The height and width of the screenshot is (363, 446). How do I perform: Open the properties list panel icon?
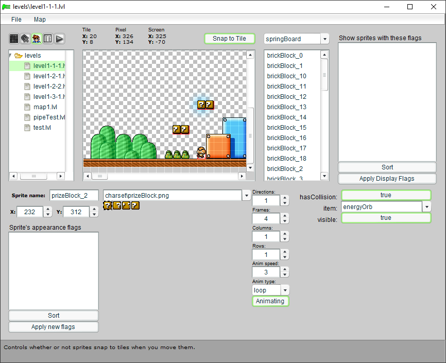click(48, 39)
